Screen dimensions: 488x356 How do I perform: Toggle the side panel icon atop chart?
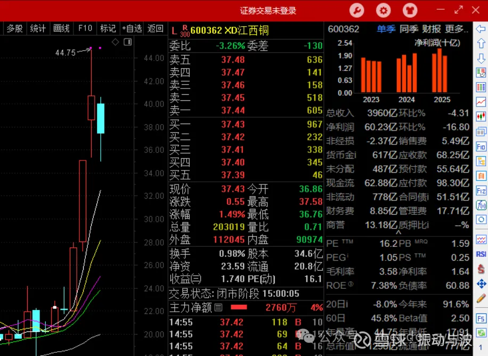coord(128,42)
